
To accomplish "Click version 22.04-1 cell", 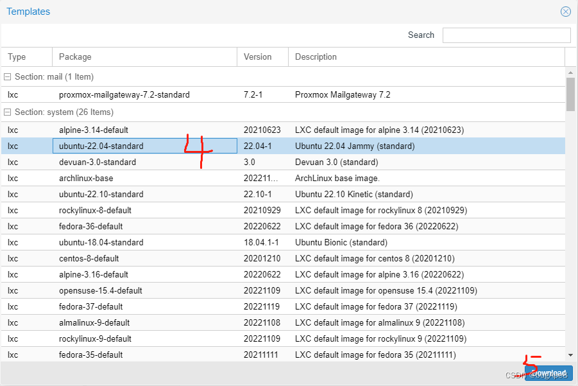I will [258, 146].
